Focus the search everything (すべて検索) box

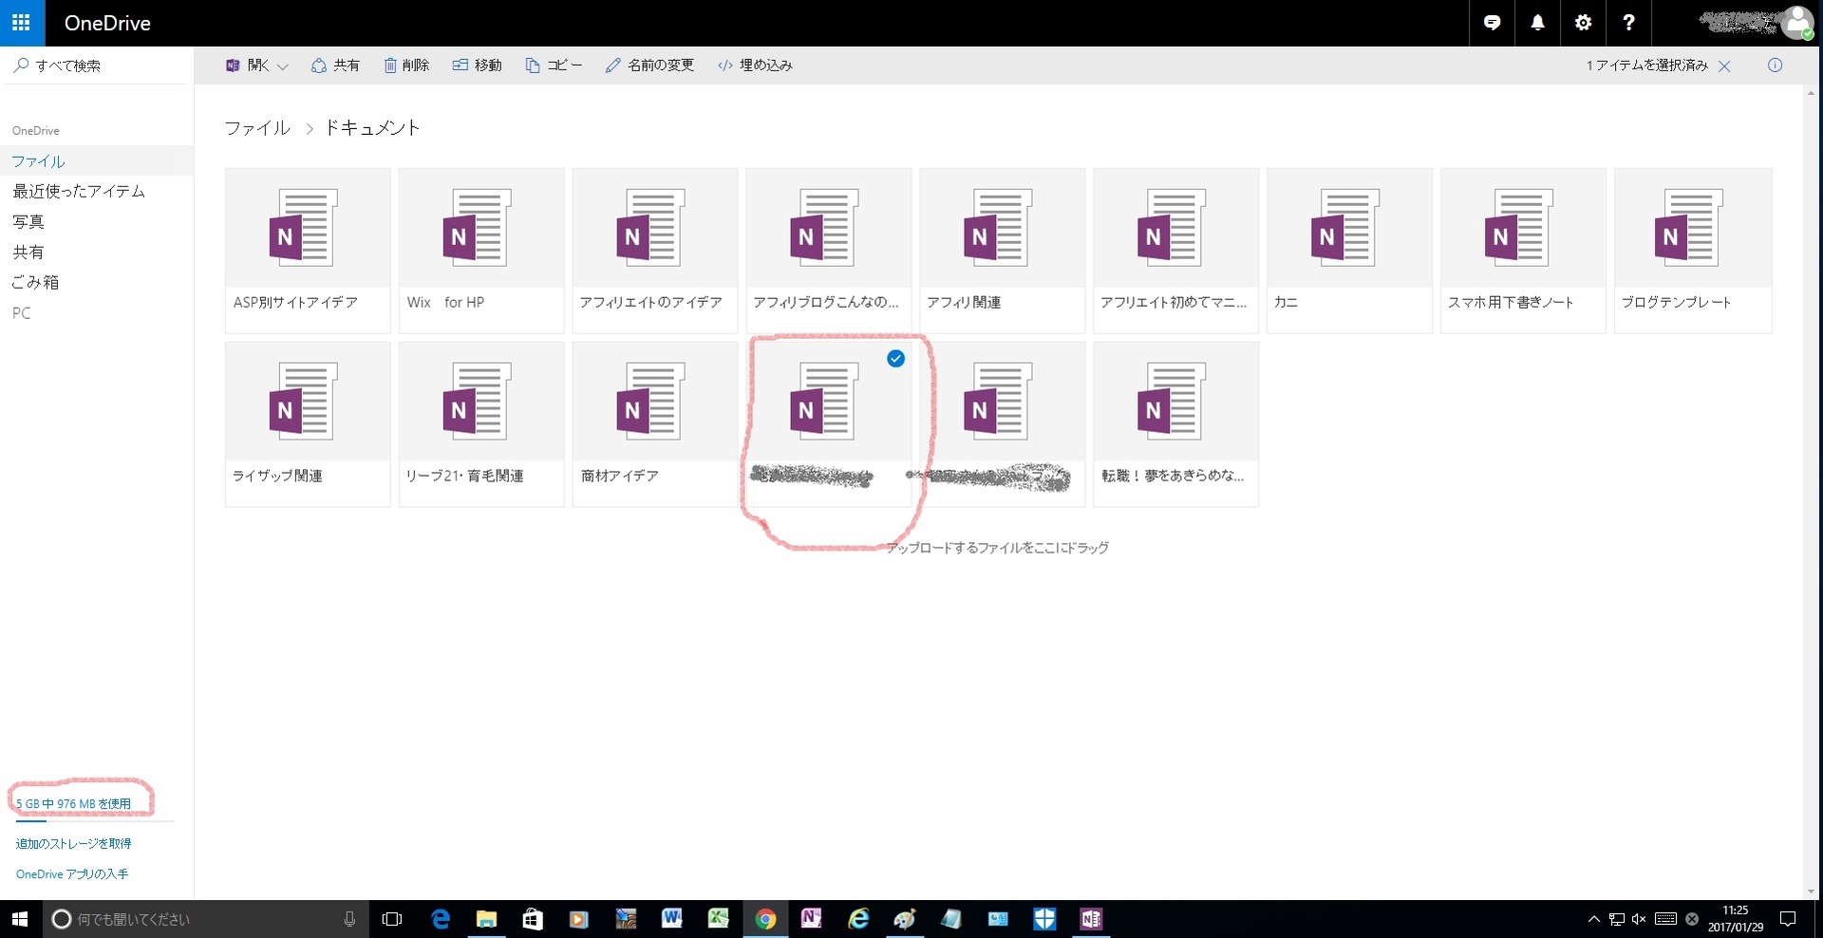(x=95, y=66)
